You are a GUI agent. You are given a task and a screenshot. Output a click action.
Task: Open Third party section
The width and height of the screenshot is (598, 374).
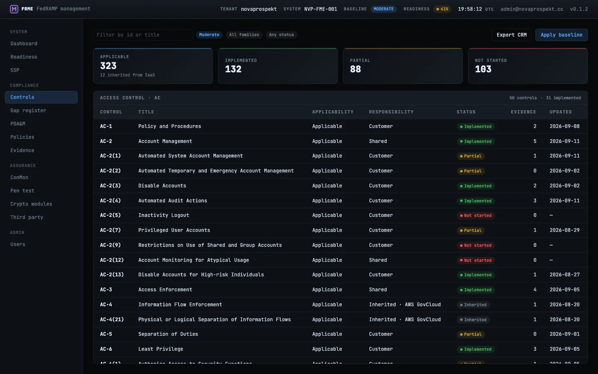(41, 217)
